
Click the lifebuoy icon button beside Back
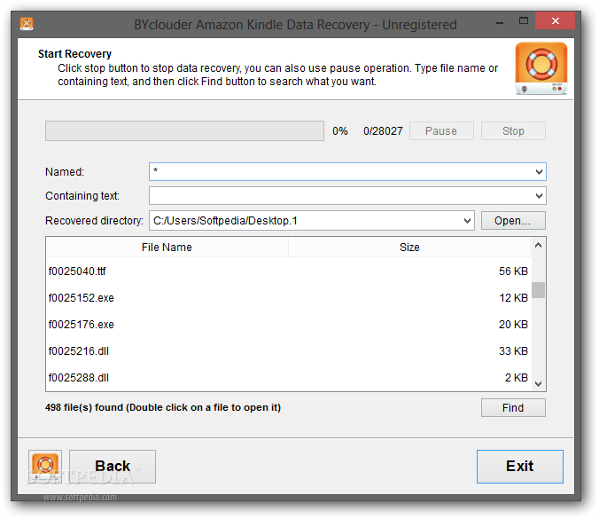point(45,467)
